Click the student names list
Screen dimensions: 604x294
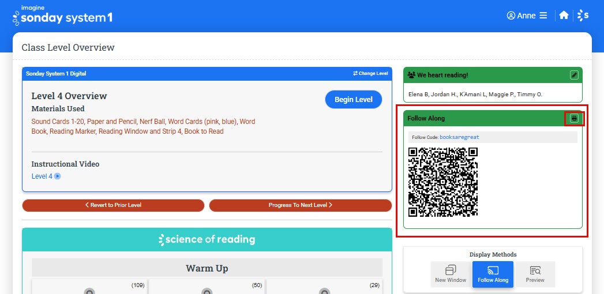tap(475, 95)
